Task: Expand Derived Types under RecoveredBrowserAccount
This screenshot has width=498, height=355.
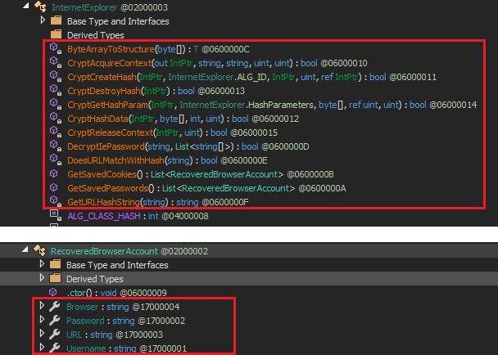Action: click(x=42, y=278)
